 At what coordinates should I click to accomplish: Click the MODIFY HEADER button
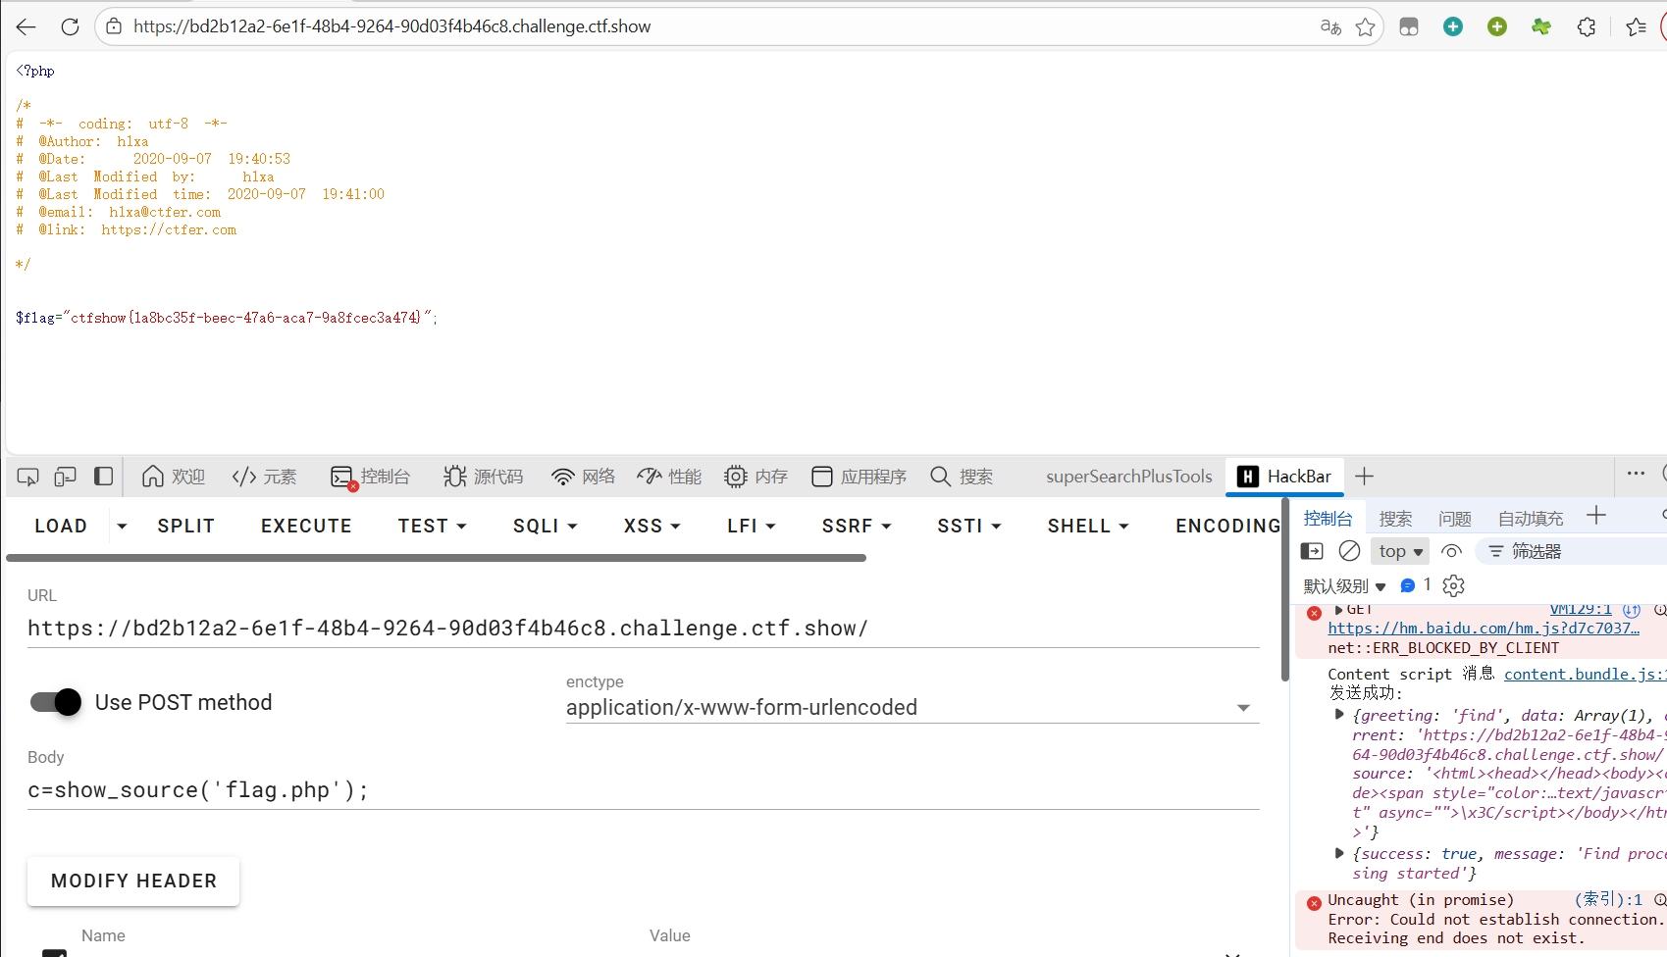point(133,881)
